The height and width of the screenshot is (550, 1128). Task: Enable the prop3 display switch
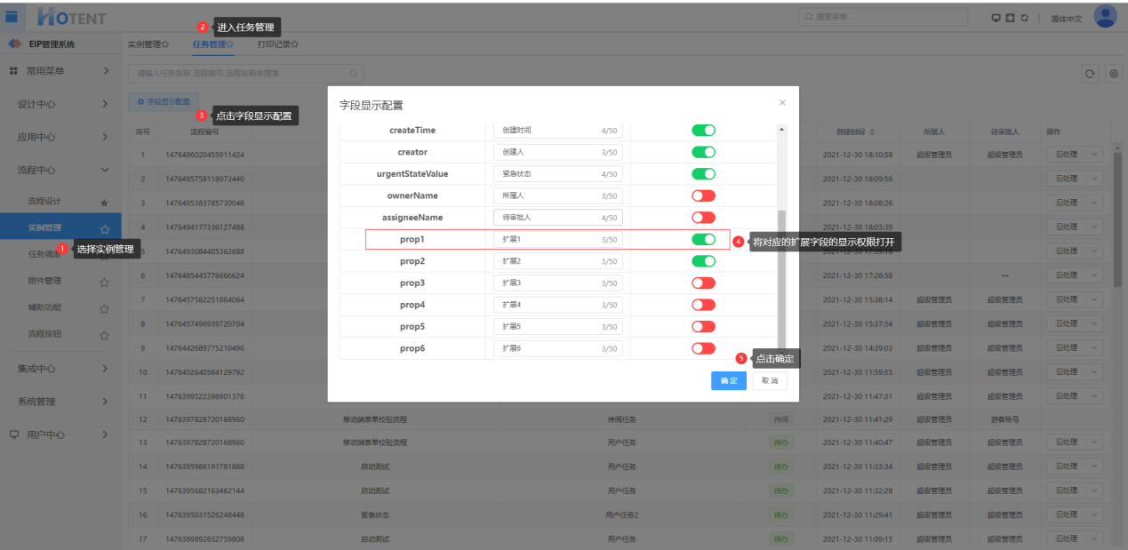point(703,283)
